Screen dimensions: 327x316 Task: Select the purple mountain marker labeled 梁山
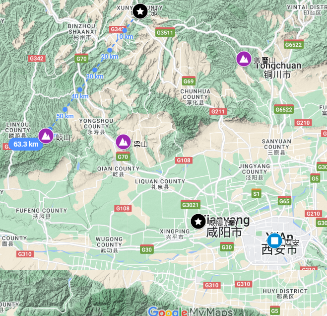click(x=123, y=142)
